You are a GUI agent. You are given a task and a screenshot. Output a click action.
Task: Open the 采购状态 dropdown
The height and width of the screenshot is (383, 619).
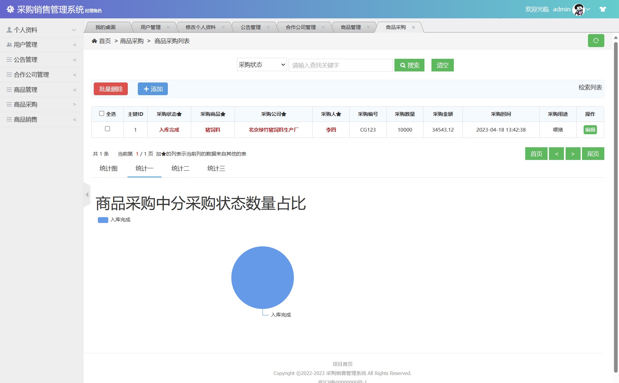(x=262, y=64)
